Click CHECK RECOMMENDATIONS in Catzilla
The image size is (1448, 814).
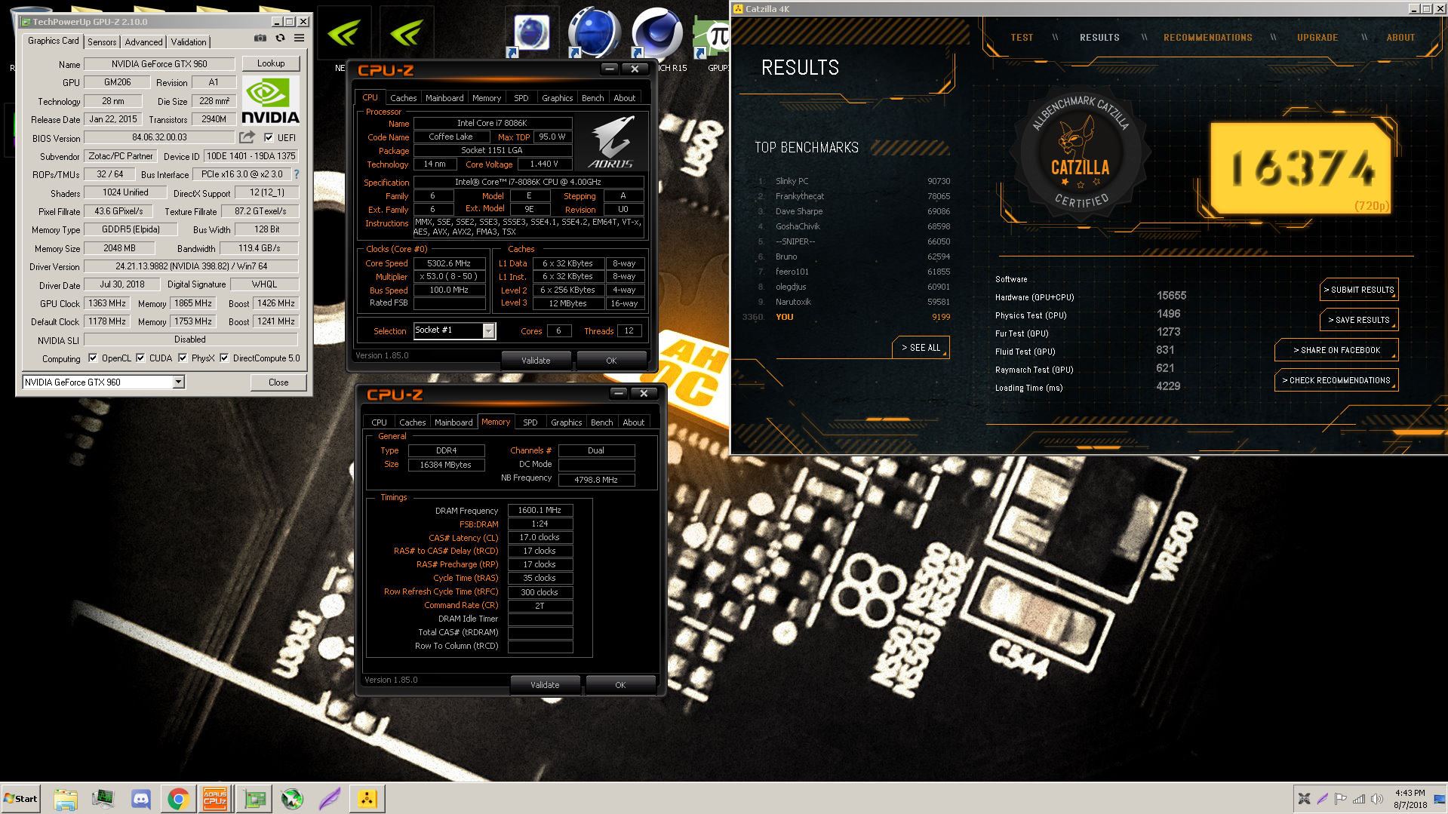click(x=1336, y=380)
